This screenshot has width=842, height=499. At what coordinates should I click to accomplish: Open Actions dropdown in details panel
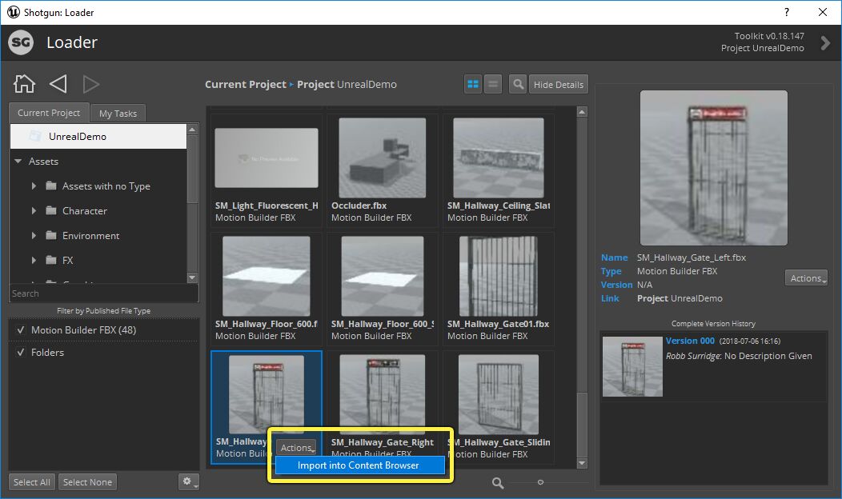(806, 278)
